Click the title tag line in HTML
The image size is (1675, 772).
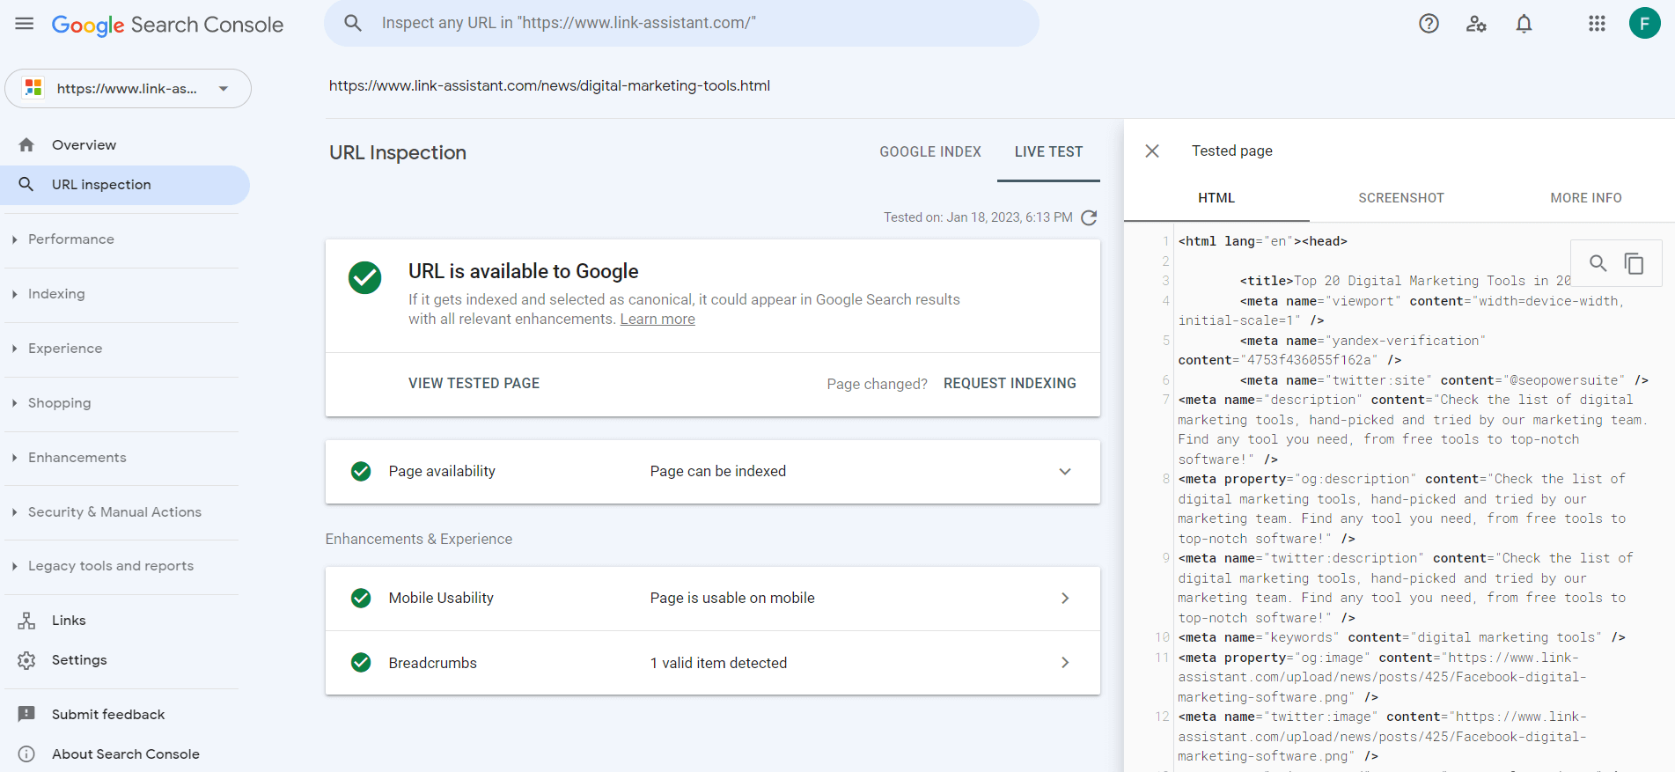pos(1406,281)
